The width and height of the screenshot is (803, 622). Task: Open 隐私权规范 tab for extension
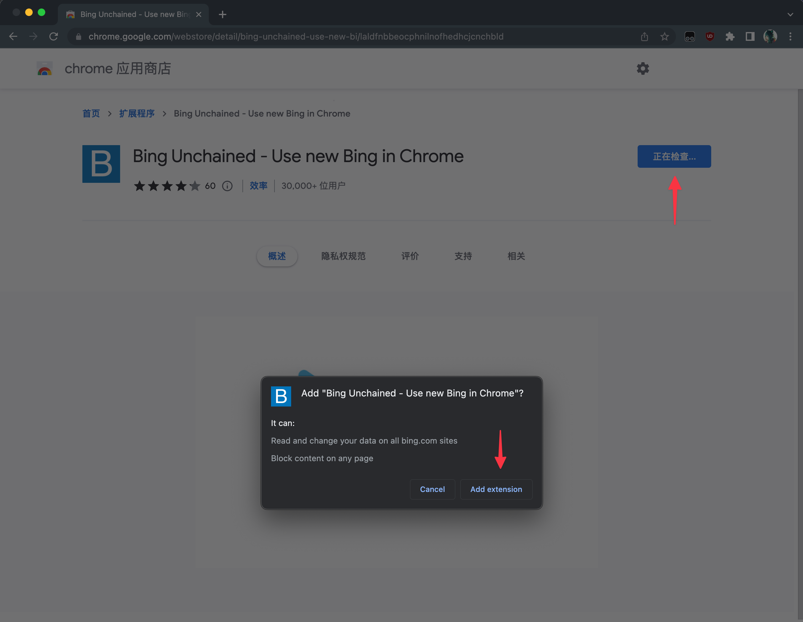(x=343, y=255)
